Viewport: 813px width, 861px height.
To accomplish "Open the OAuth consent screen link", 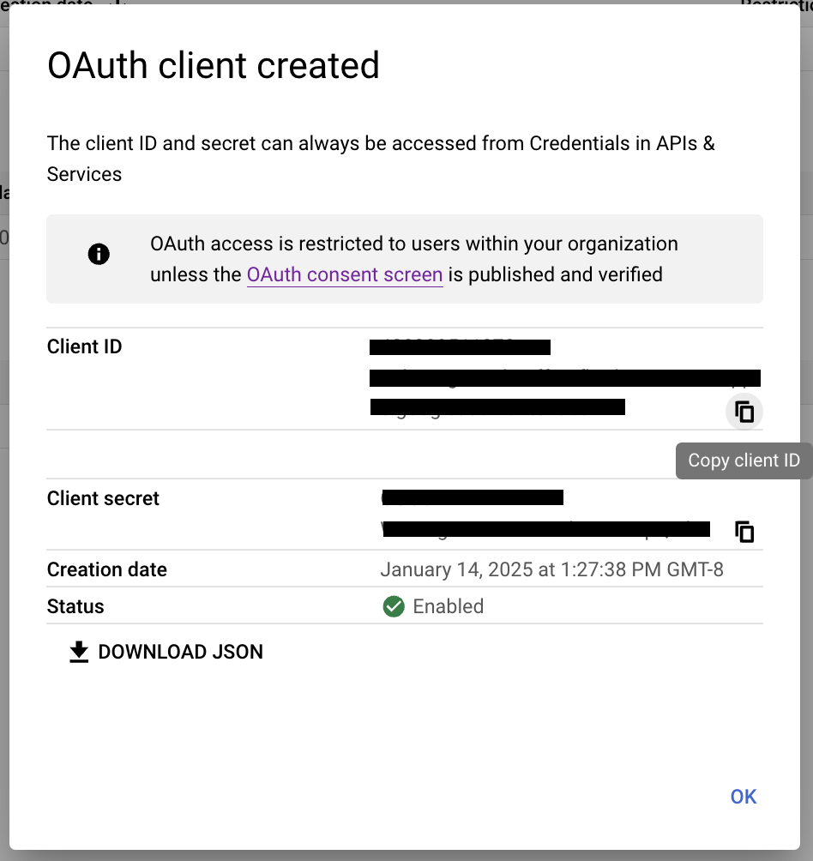I will [x=345, y=275].
